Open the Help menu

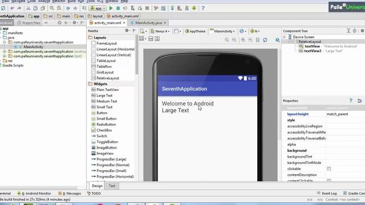[x=124, y=1]
